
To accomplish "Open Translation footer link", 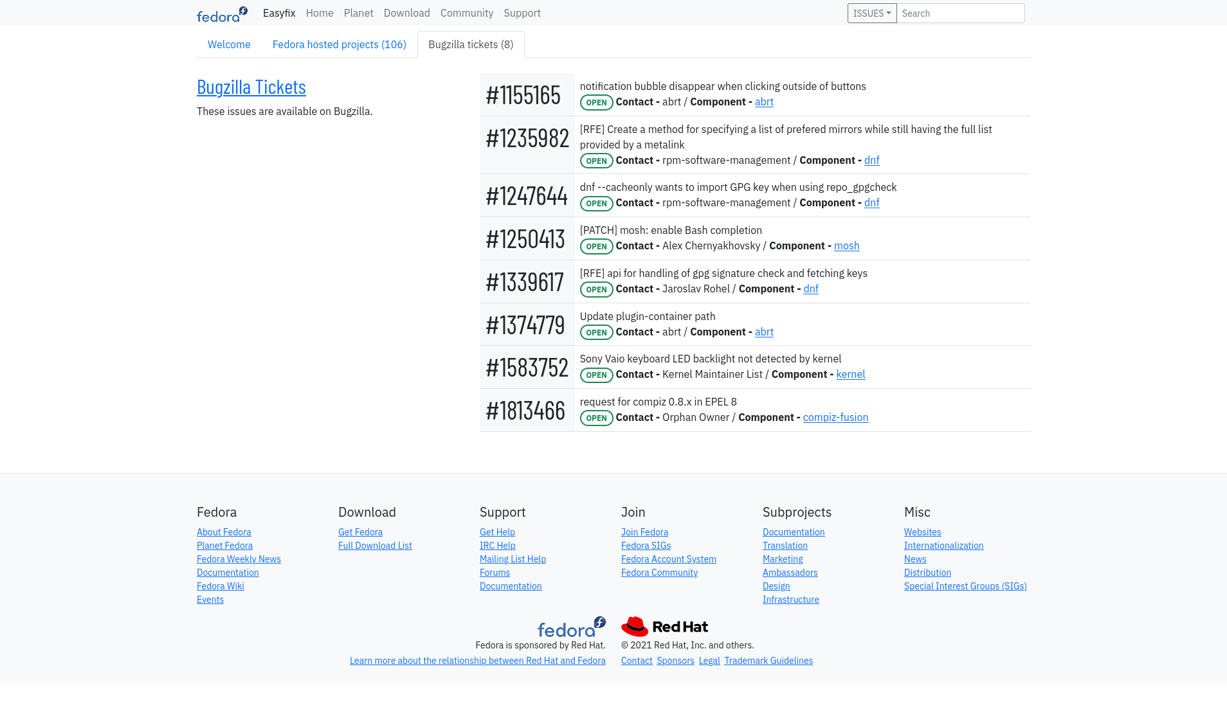I will point(785,546).
